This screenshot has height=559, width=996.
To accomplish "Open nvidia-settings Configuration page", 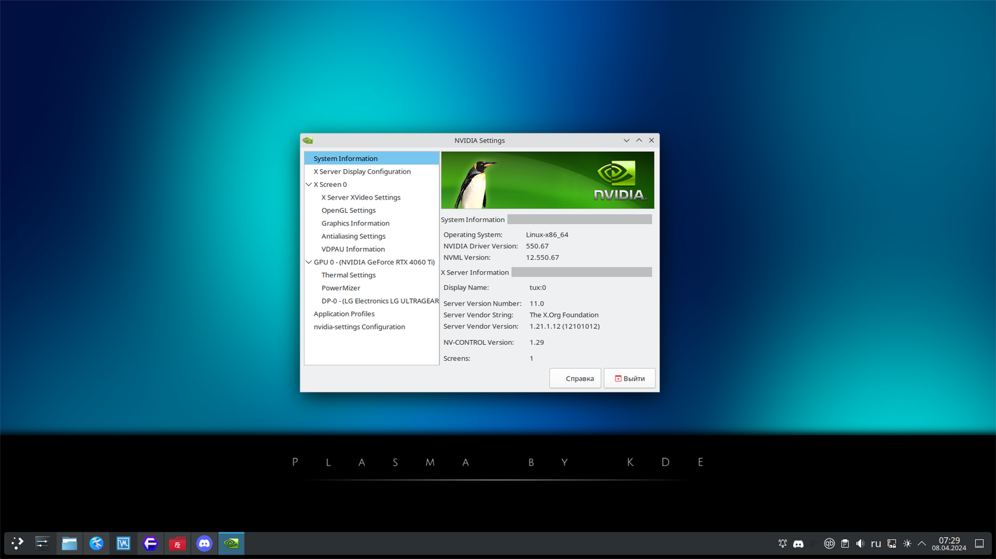I will pyautogui.click(x=359, y=327).
